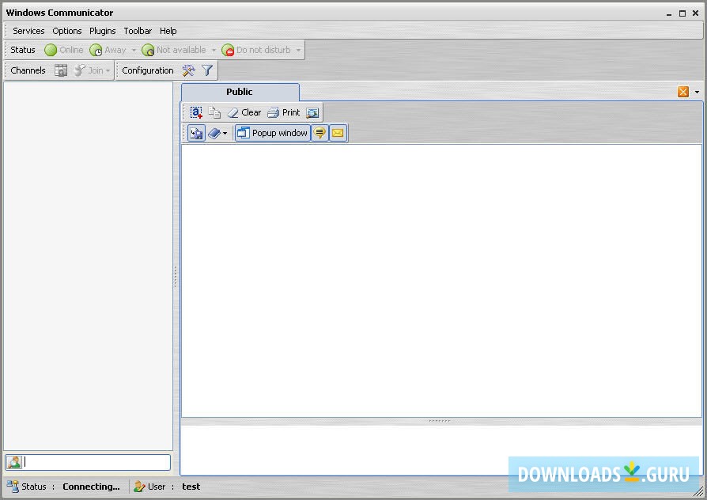Image resolution: width=707 pixels, height=500 pixels.
Task: Open the Services menu
Action: tap(28, 31)
